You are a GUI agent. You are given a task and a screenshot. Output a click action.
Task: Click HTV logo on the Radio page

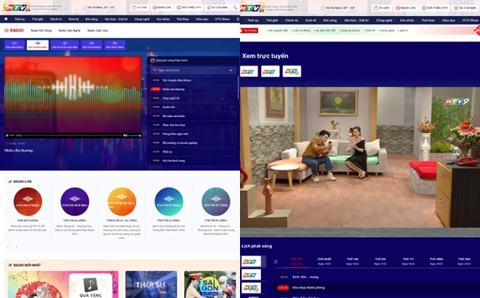pos(16,7)
